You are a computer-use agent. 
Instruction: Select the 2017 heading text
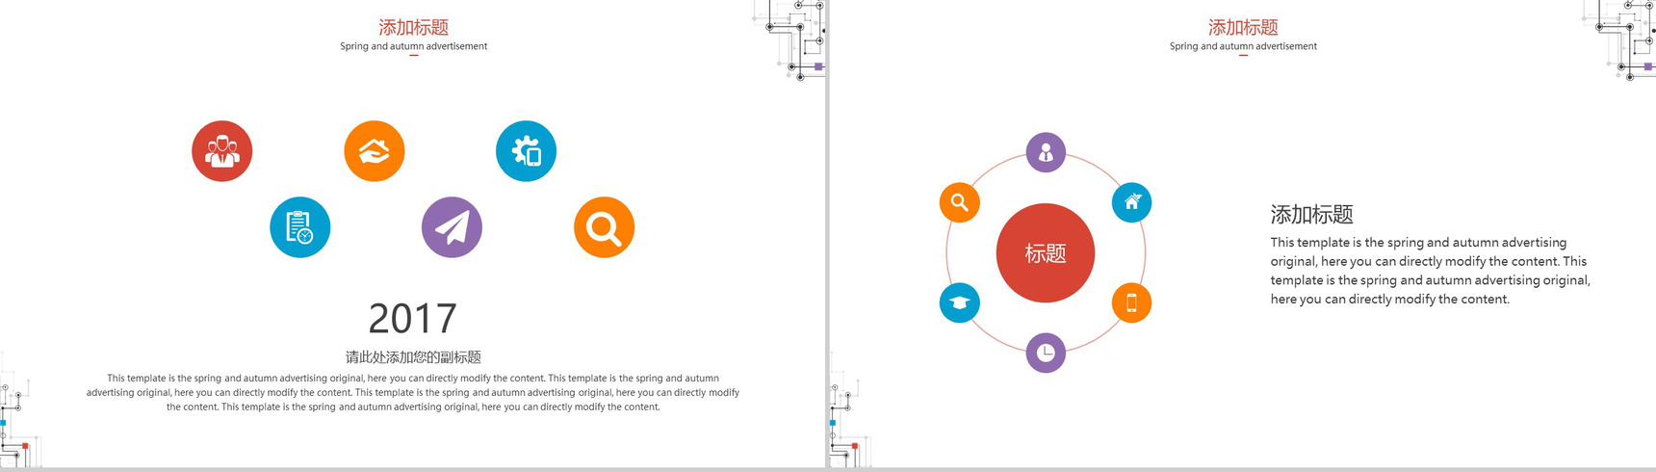pyautogui.click(x=413, y=319)
